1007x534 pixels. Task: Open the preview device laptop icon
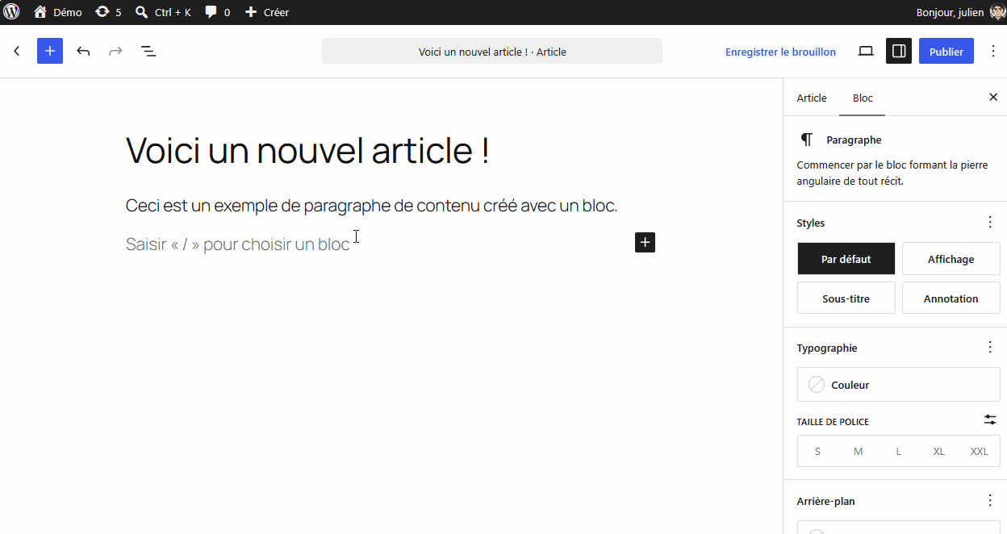pyautogui.click(x=866, y=52)
